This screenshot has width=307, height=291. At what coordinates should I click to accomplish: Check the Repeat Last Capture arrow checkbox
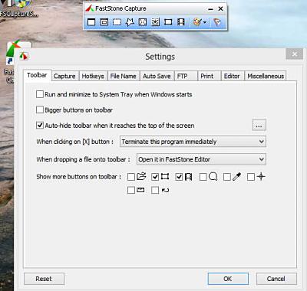[155, 190]
